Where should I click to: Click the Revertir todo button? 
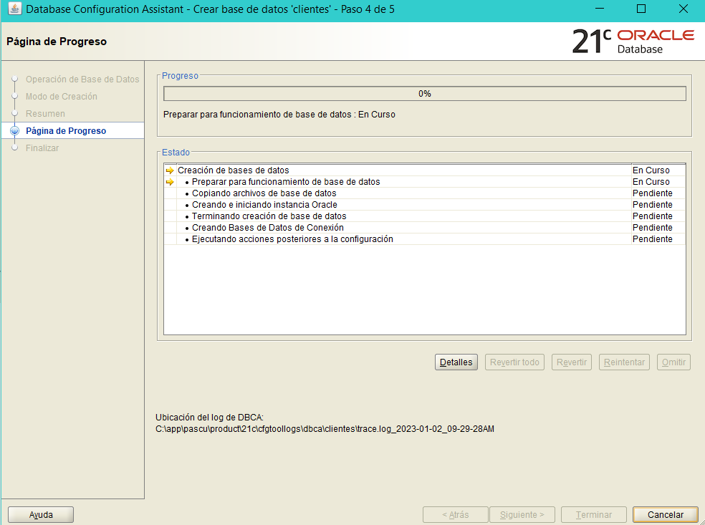[x=514, y=362]
